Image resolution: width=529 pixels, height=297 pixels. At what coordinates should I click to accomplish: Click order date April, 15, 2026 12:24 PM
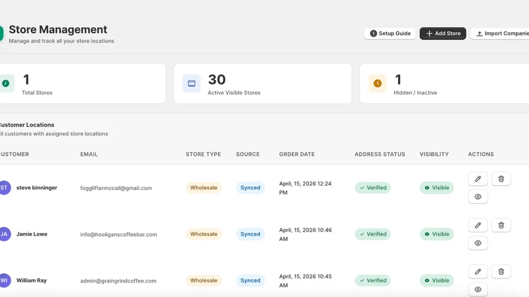305,188
